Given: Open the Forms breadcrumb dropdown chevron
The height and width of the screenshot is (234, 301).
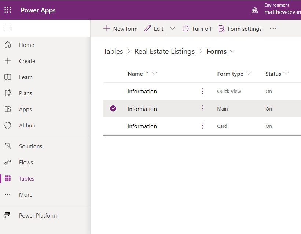Looking at the screenshot, I should [232, 51].
